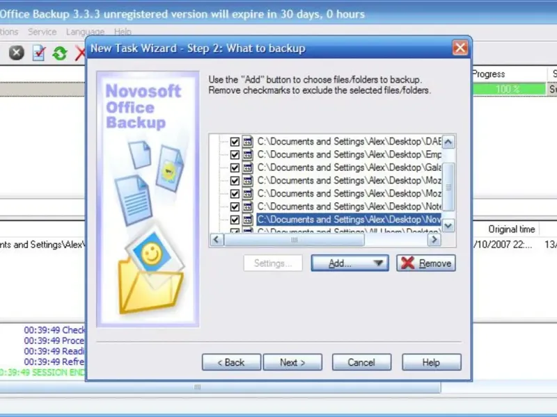This screenshot has height=417, width=557.
Task: Uncheck the Desktop\Note file checkbox
Action: [235, 206]
